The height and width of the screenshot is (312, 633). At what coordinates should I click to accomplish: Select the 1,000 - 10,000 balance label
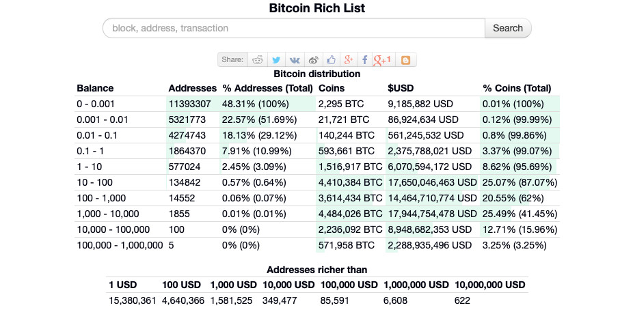coord(108,214)
